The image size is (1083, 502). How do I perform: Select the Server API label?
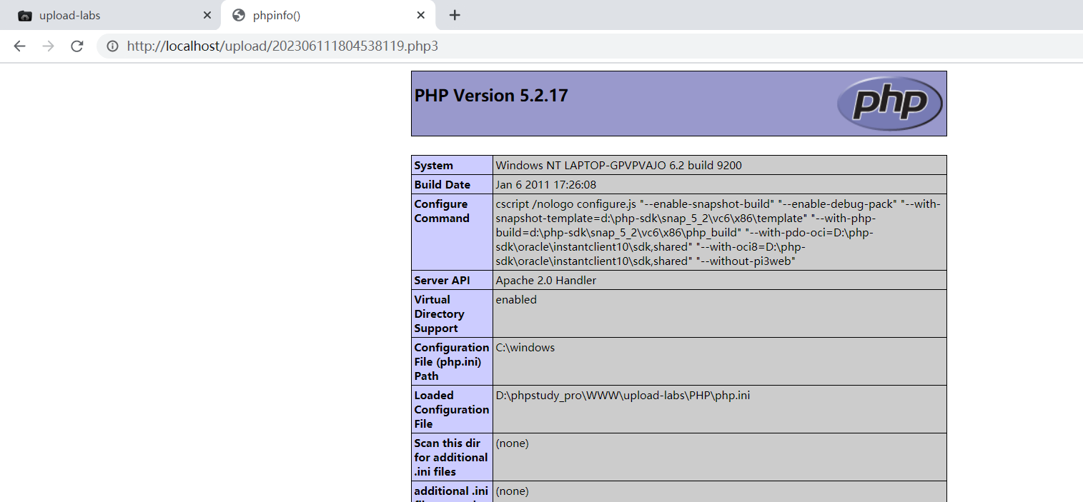(442, 281)
